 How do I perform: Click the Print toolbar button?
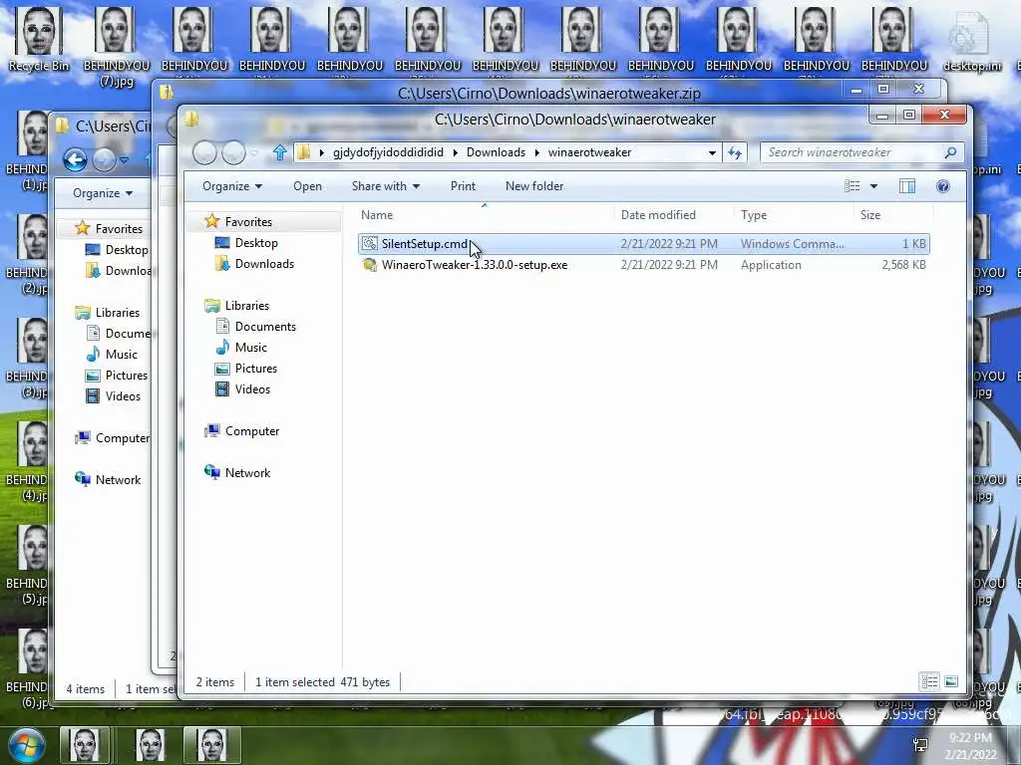463,186
